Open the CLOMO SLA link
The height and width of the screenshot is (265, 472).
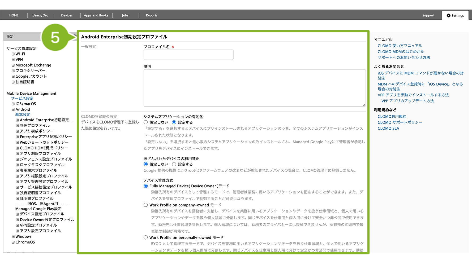pos(388,129)
